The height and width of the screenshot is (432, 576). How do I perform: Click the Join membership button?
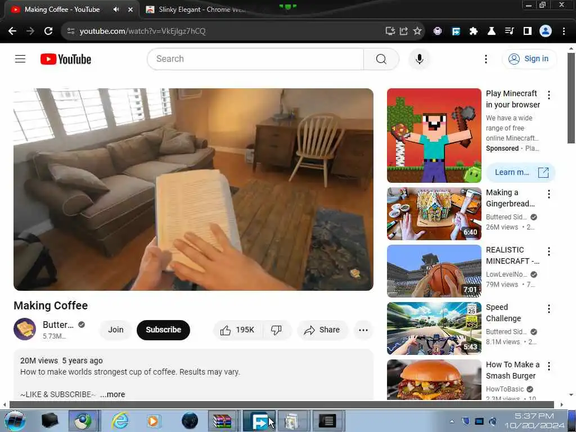click(x=116, y=330)
